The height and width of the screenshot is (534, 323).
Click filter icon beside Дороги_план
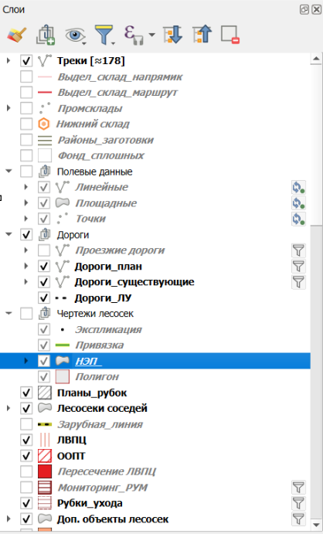(298, 267)
